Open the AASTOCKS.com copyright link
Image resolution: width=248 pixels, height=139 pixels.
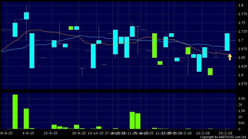(x=223, y=137)
